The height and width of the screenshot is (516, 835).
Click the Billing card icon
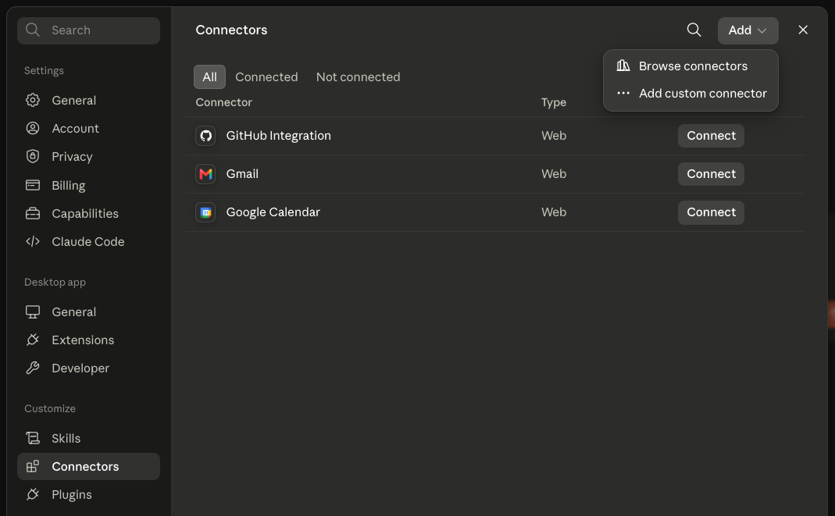click(x=33, y=185)
